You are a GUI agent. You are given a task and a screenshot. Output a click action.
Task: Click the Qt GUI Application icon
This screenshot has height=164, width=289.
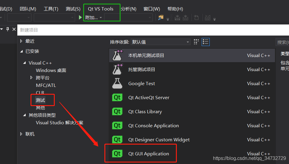117,154
